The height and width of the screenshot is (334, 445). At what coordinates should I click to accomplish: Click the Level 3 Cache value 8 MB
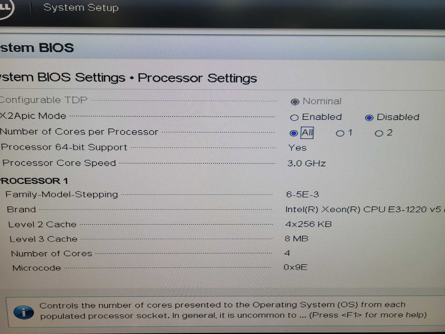click(296, 238)
